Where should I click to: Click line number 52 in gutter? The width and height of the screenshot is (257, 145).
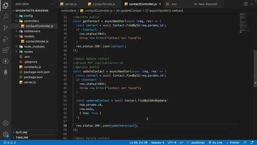[65, 100]
